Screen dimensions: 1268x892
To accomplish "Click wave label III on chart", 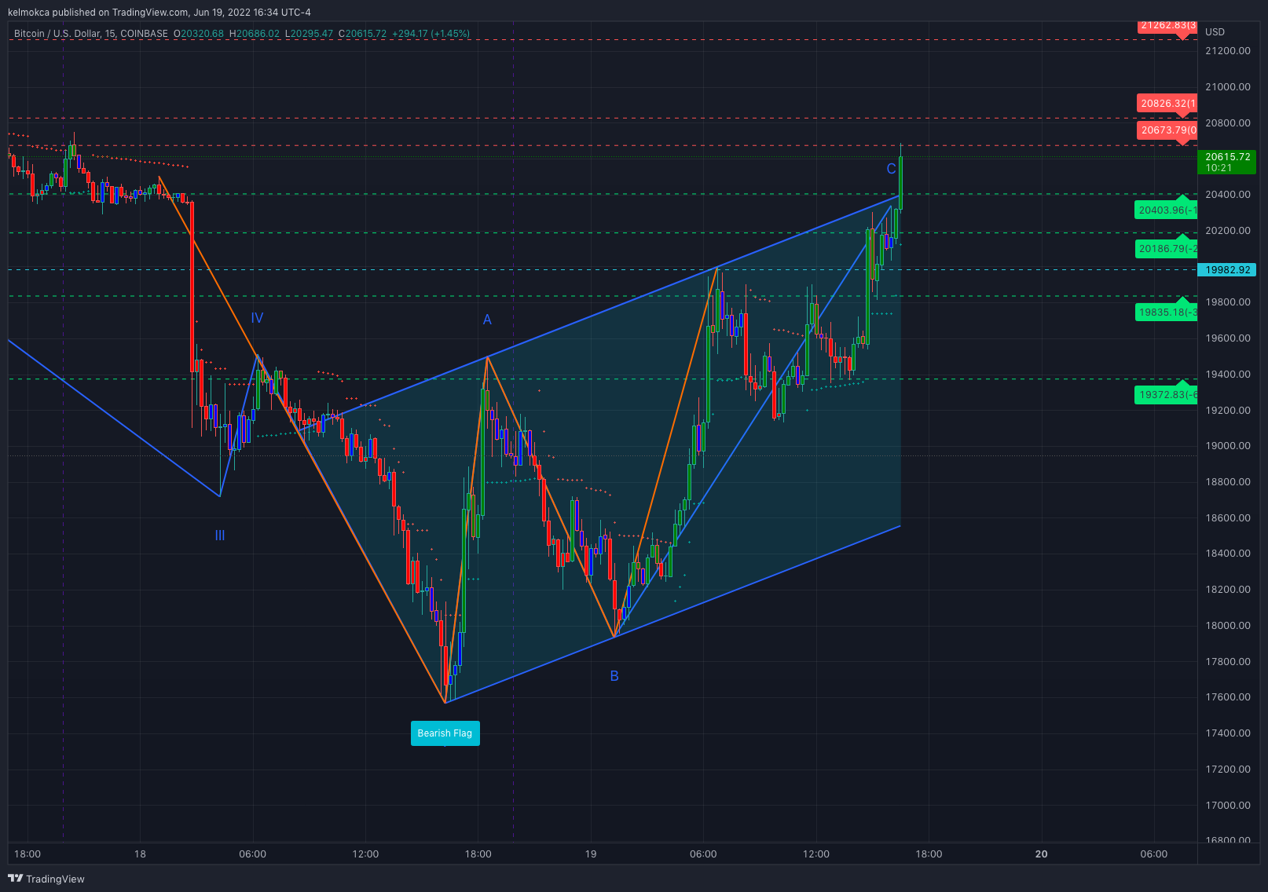I will point(220,536).
